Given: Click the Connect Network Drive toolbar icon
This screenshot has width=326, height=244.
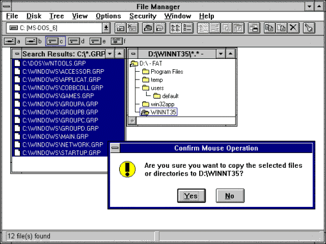Looking at the screenshot, I should [120, 28].
